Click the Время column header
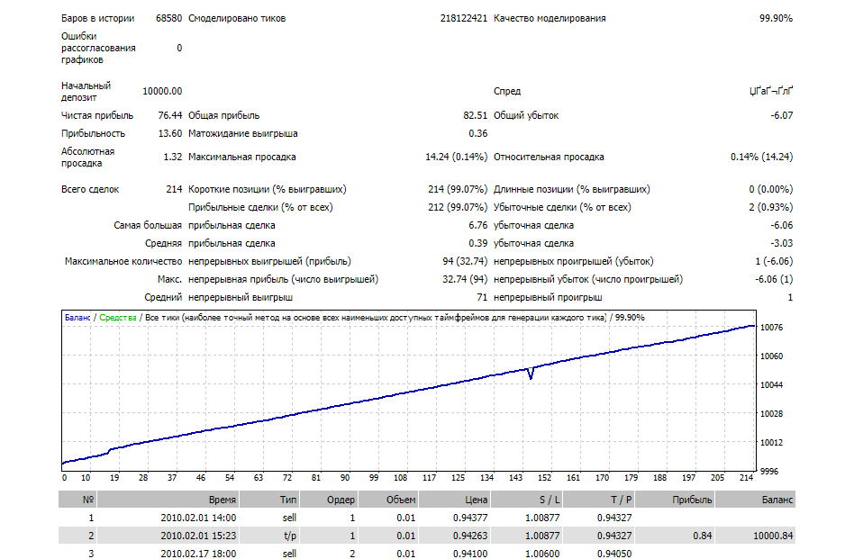Image resolution: width=845 pixels, height=559 pixels. [168, 500]
